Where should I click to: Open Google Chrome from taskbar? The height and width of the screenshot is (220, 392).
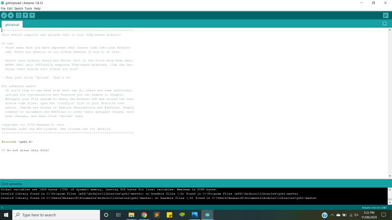click(144, 215)
